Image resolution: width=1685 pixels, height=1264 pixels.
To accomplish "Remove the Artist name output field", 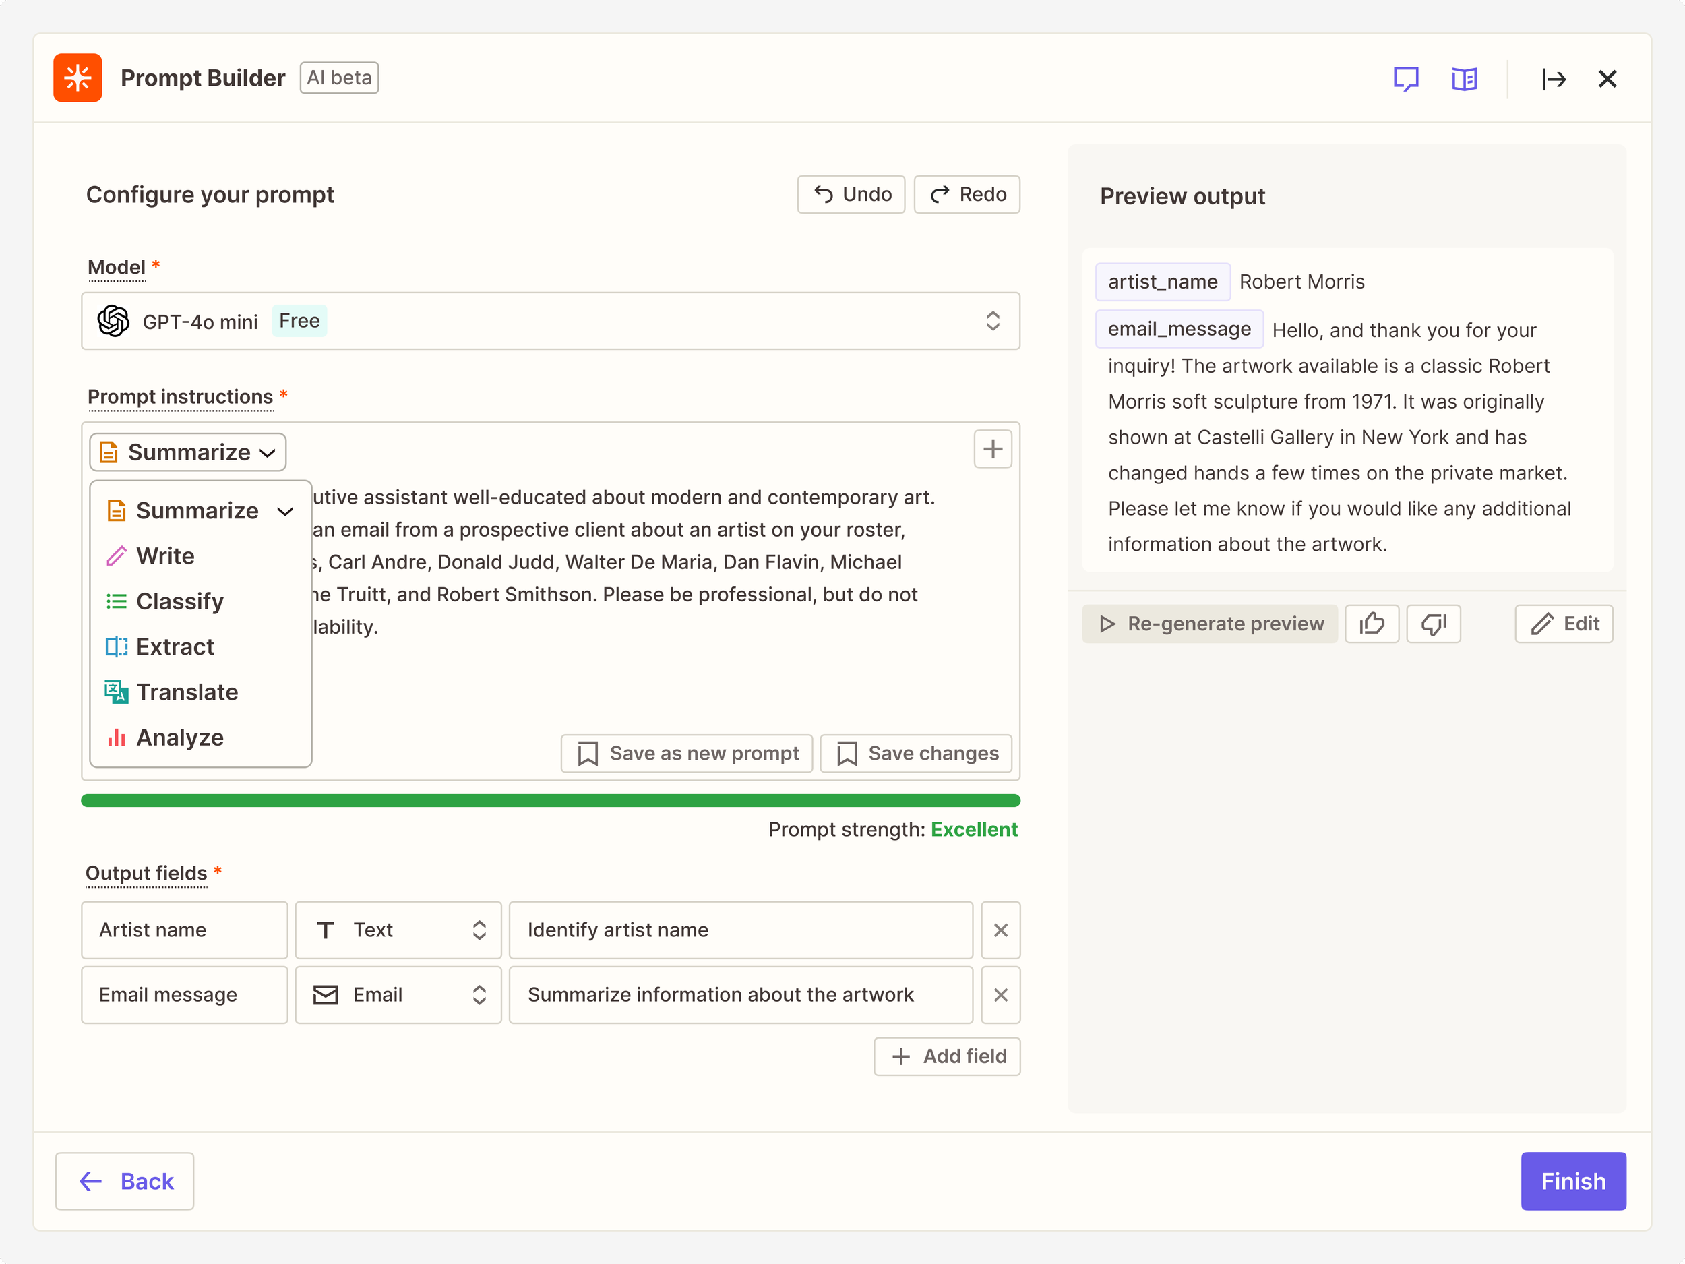I will [1000, 930].
